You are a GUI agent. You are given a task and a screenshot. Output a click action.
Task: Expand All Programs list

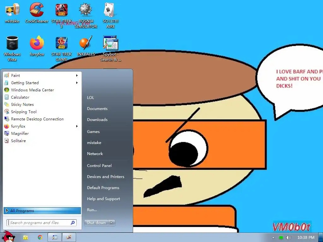click(42, 210)
